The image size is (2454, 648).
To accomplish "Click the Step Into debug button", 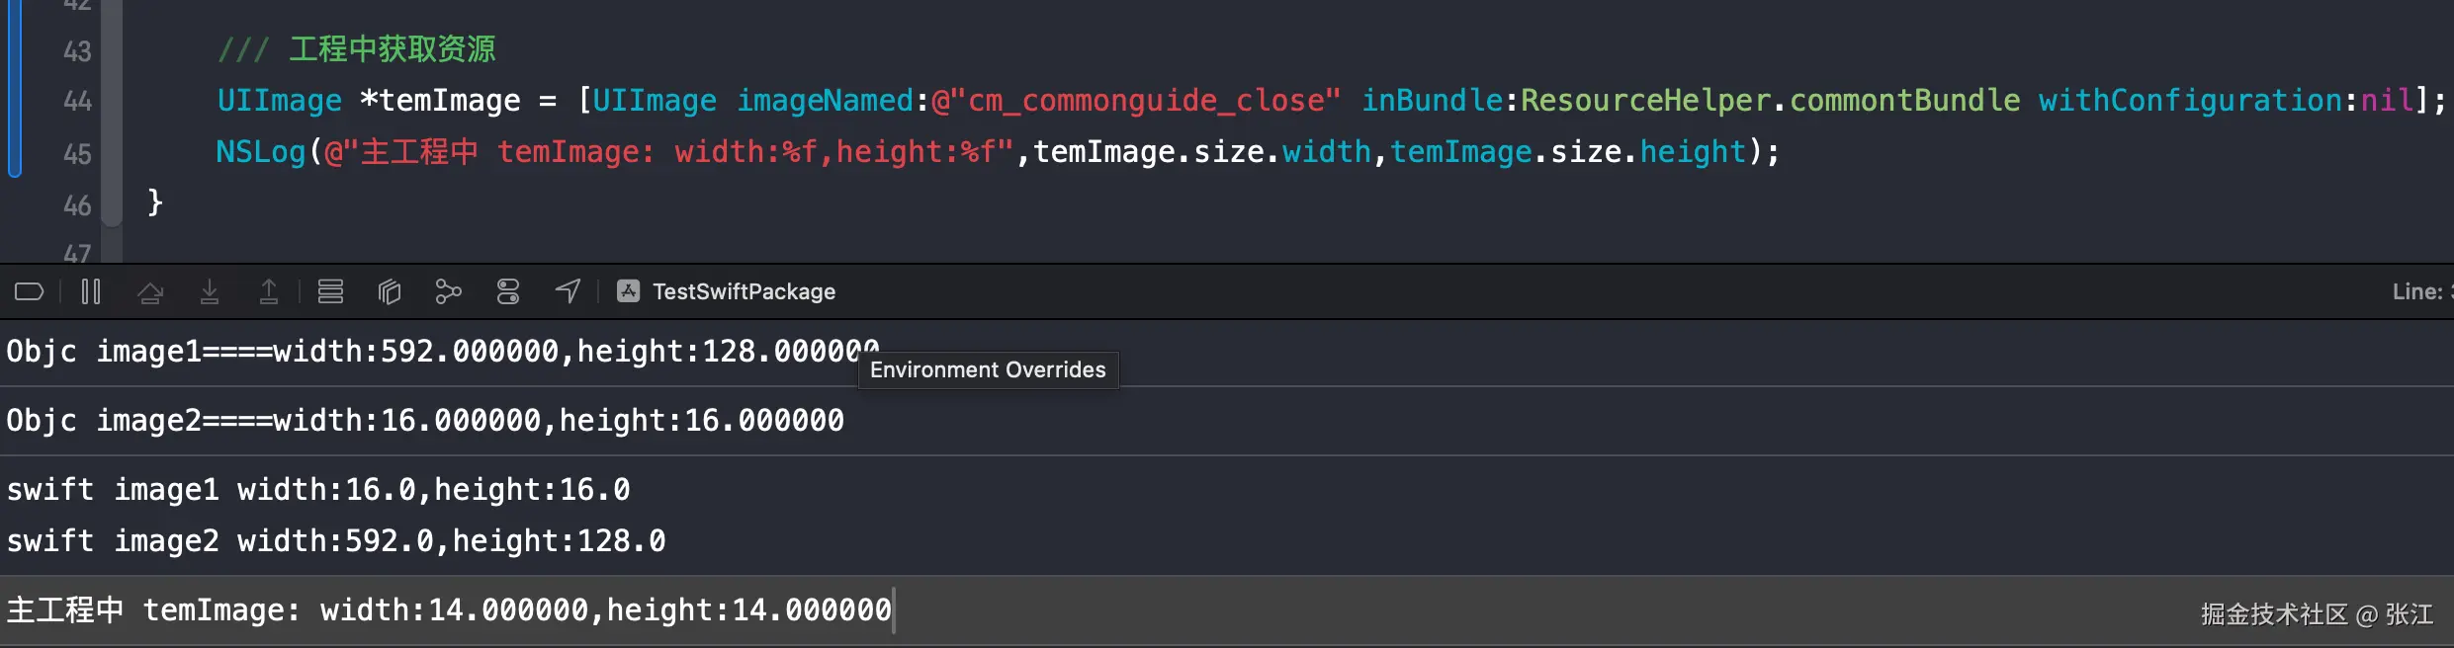I will [x=210, y=291].
